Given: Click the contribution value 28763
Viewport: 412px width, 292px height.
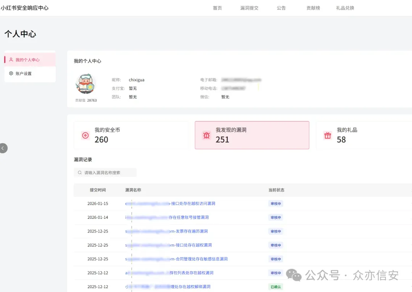Looking at the screenshot, I should pos(92,100).
